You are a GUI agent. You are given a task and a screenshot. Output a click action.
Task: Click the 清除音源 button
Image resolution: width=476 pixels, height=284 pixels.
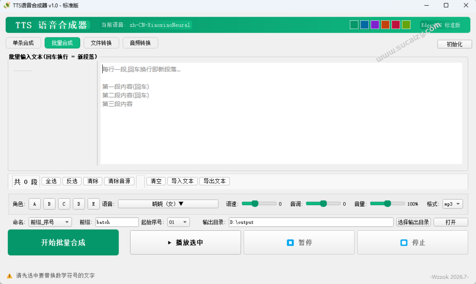pyautogui.click(x=119, y=181)
